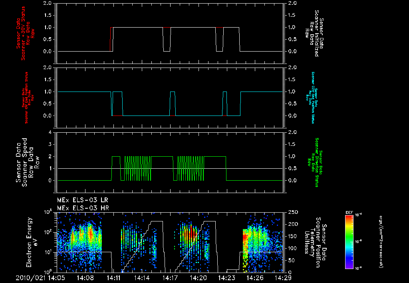Click the Scanner Position Telemetry axis title

click(315, 242)
